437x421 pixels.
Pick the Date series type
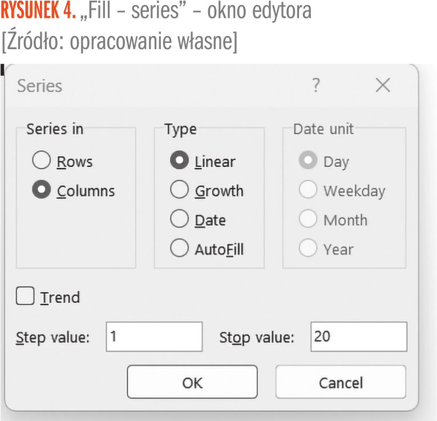click(x=179, y=219)
